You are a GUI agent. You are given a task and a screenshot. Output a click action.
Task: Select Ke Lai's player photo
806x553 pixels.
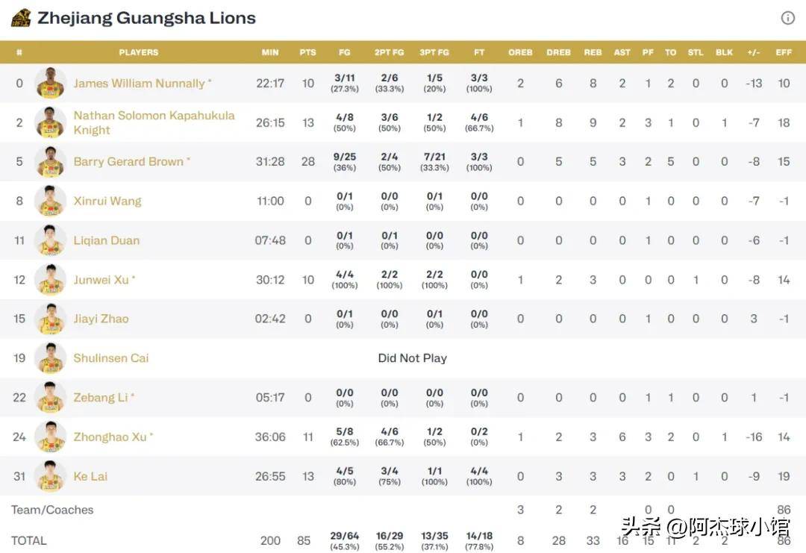coord(51,476)
